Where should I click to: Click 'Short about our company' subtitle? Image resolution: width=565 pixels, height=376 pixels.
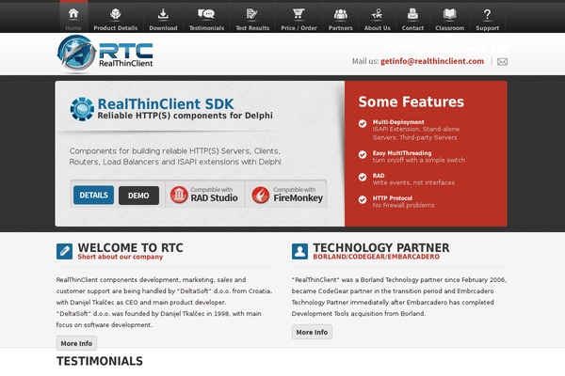121,257
